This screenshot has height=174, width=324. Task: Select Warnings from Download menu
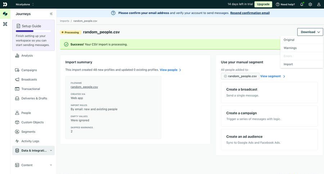[x=302, y=48]
